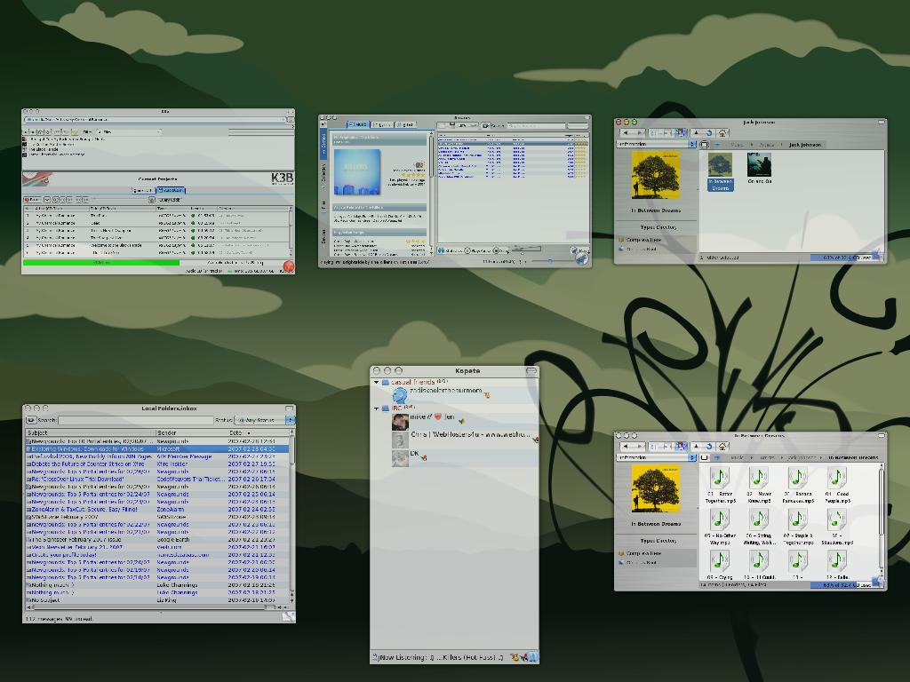The height and width of the screenshot is (682, 910).
Task: Go forward in the In Between Dreams window
Action: pyautogui.click(x=638, y=446)
